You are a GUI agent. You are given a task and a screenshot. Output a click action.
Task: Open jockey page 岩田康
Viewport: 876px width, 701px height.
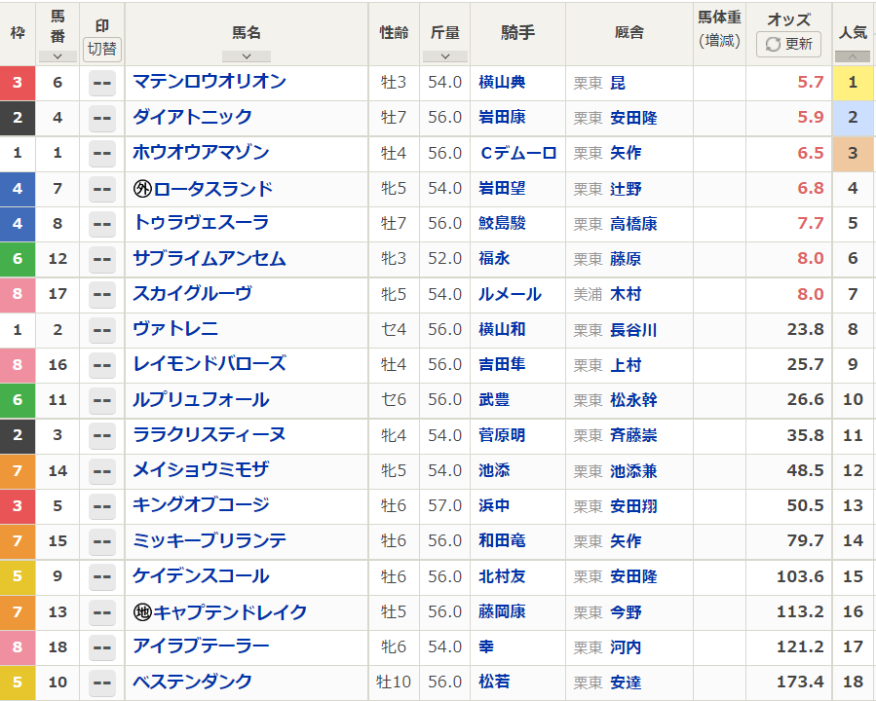pos(502,117)
